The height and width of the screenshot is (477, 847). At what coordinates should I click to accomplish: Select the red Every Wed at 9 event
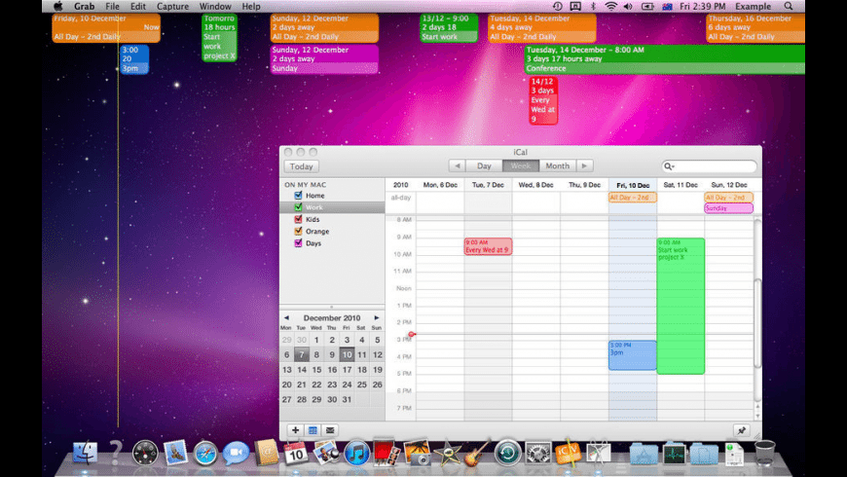click(488, 246)
